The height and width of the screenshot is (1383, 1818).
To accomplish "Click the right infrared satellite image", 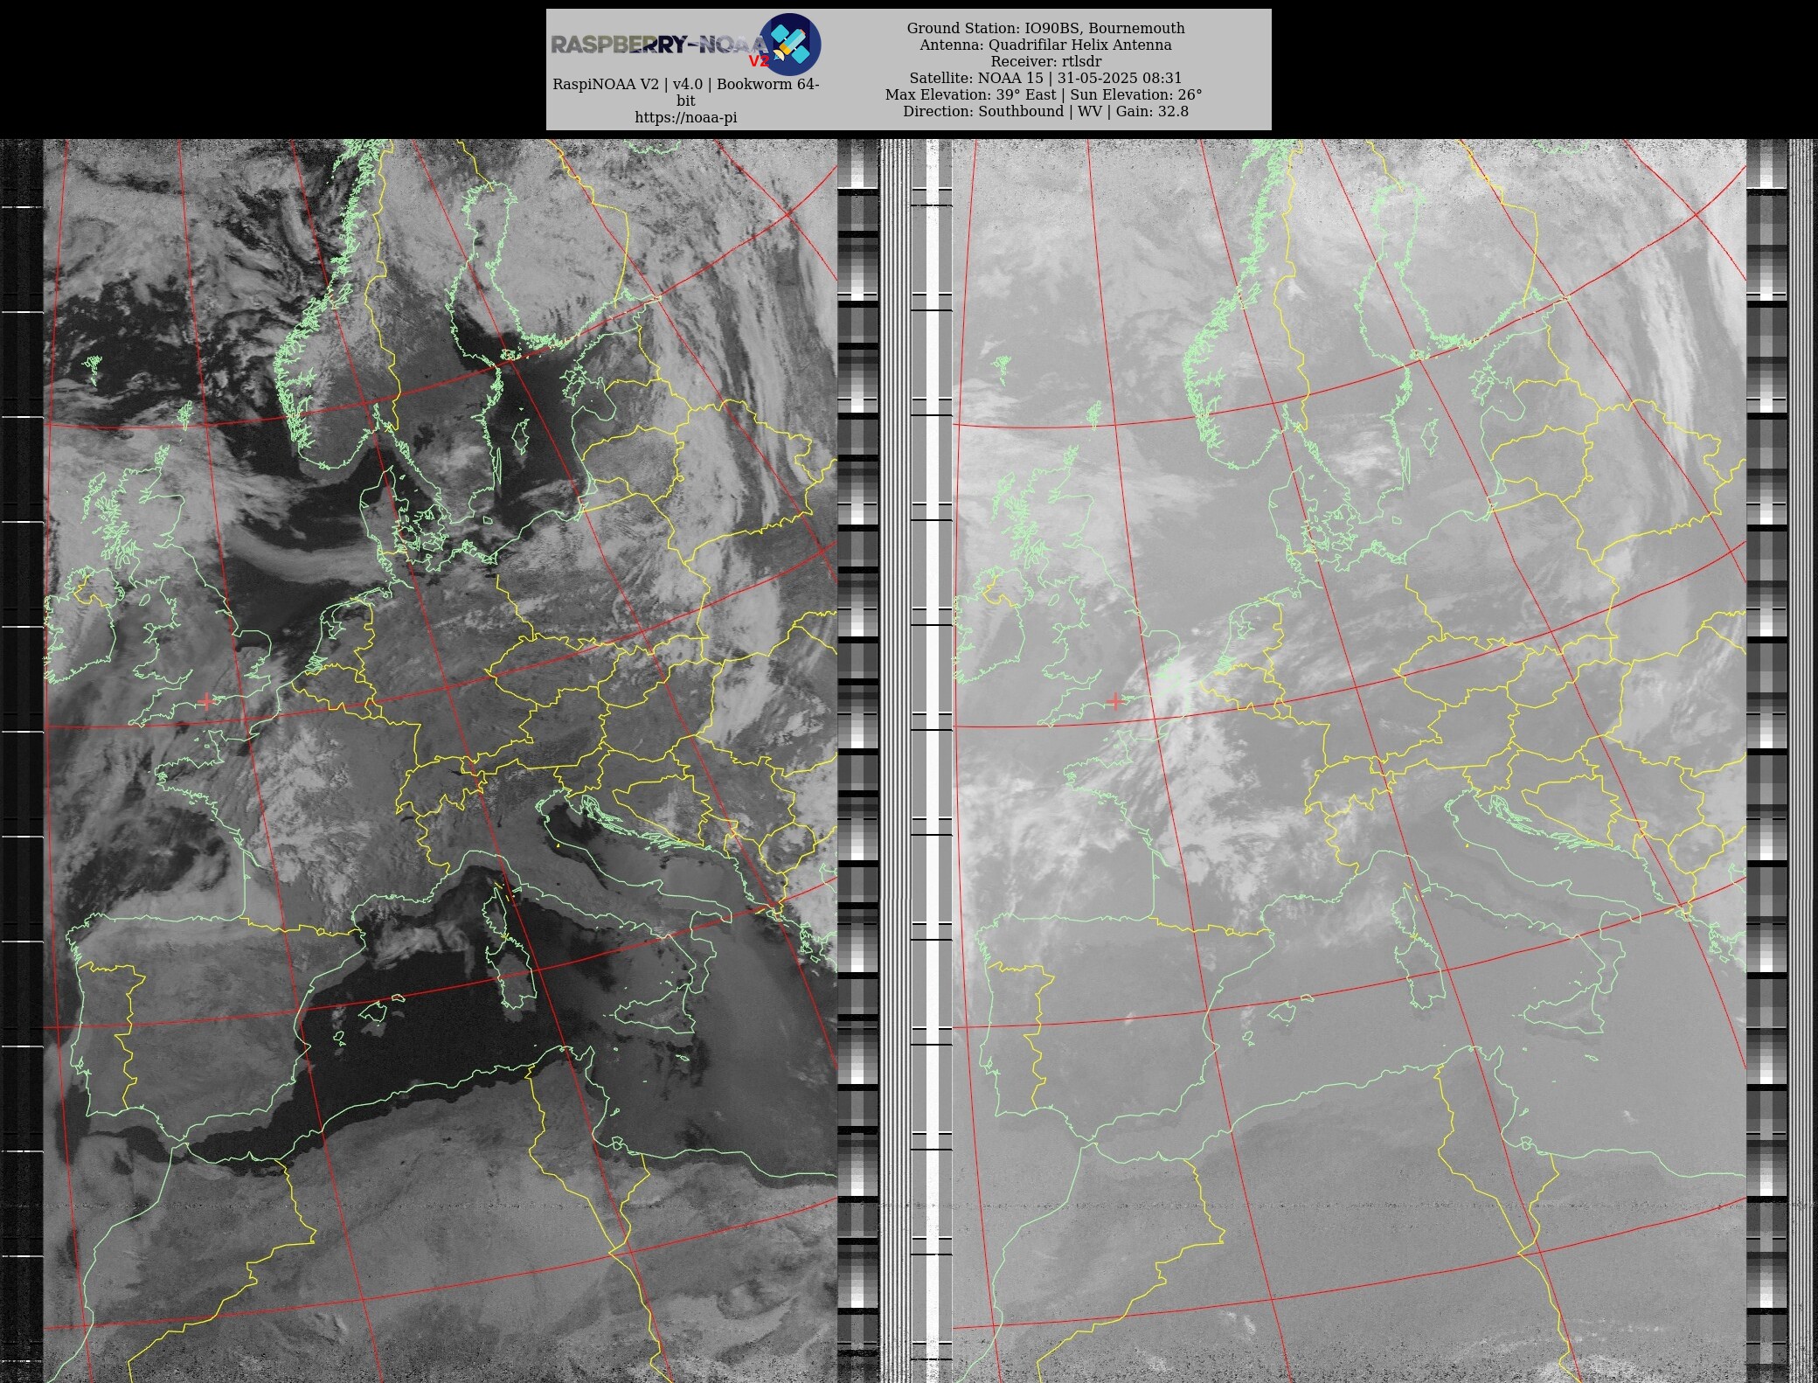I will click(x=1349, y=761).
